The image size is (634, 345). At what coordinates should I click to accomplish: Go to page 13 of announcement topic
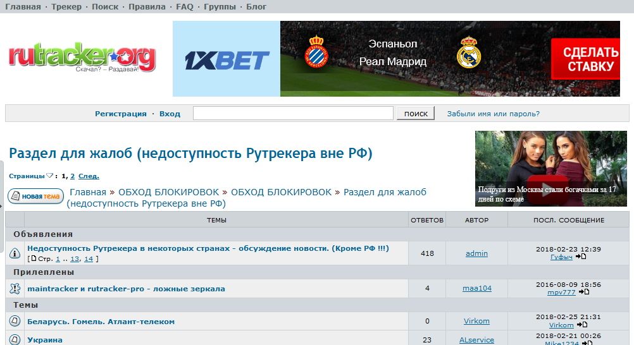click(x=75, y=258)
